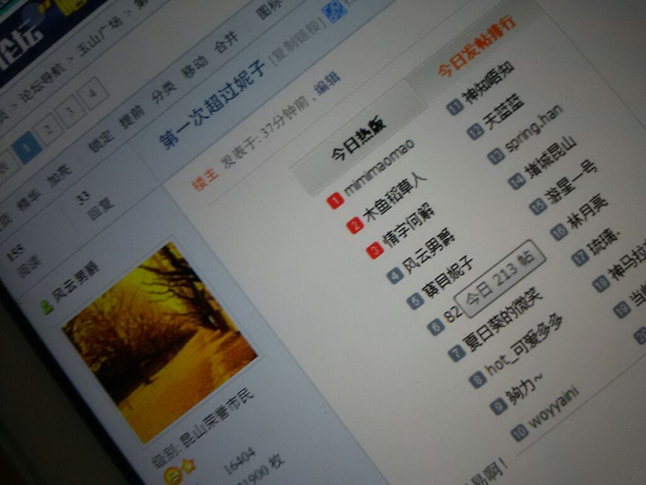Click the 今日 213 帖 tooltip
Screen dimensions: 646x485
coord(500,278)
